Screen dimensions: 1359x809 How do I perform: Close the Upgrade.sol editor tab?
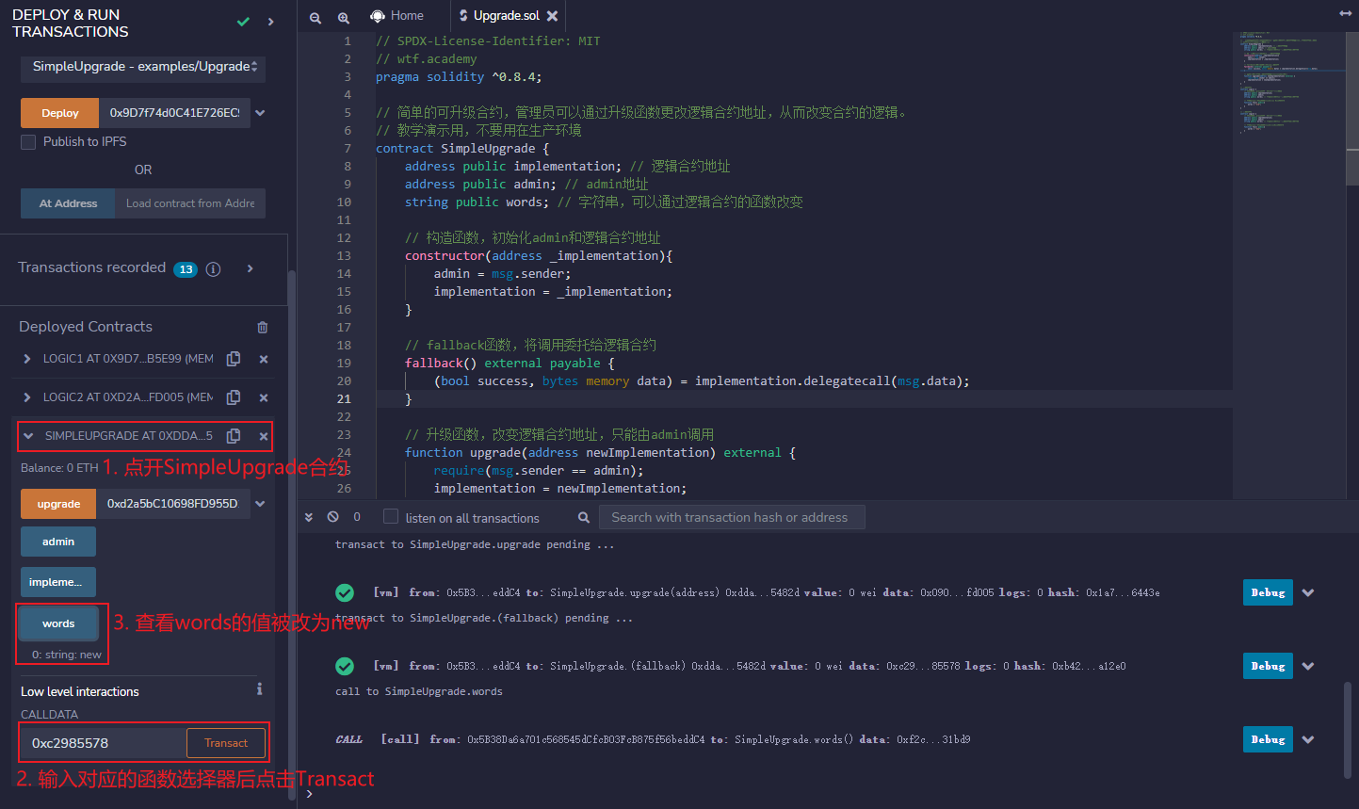552,16
